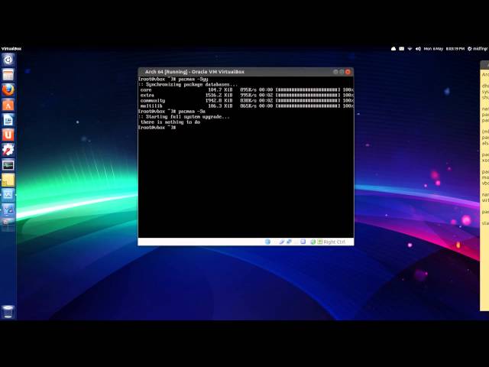This screenshot has height=367, width=489.
Task: Open Ubuntu Software Center orange bag icon
Action: pos(8,105)
